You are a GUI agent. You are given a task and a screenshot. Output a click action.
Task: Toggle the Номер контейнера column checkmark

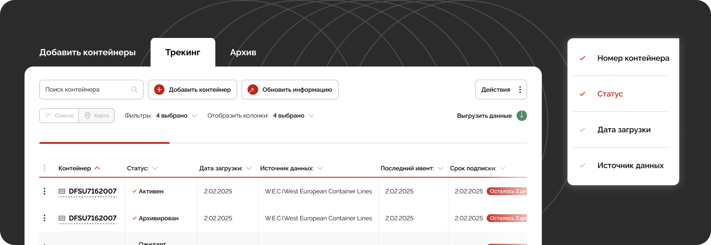pos(583,58)
